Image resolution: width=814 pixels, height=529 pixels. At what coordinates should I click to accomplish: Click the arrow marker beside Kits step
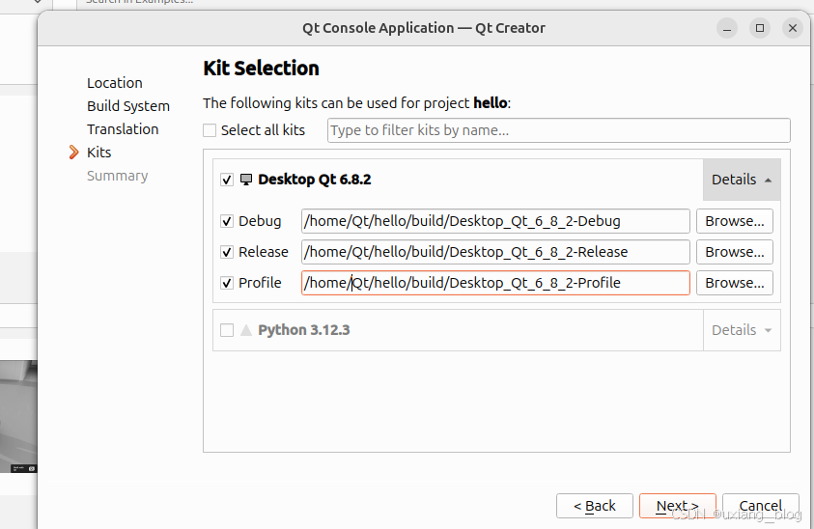73,153
